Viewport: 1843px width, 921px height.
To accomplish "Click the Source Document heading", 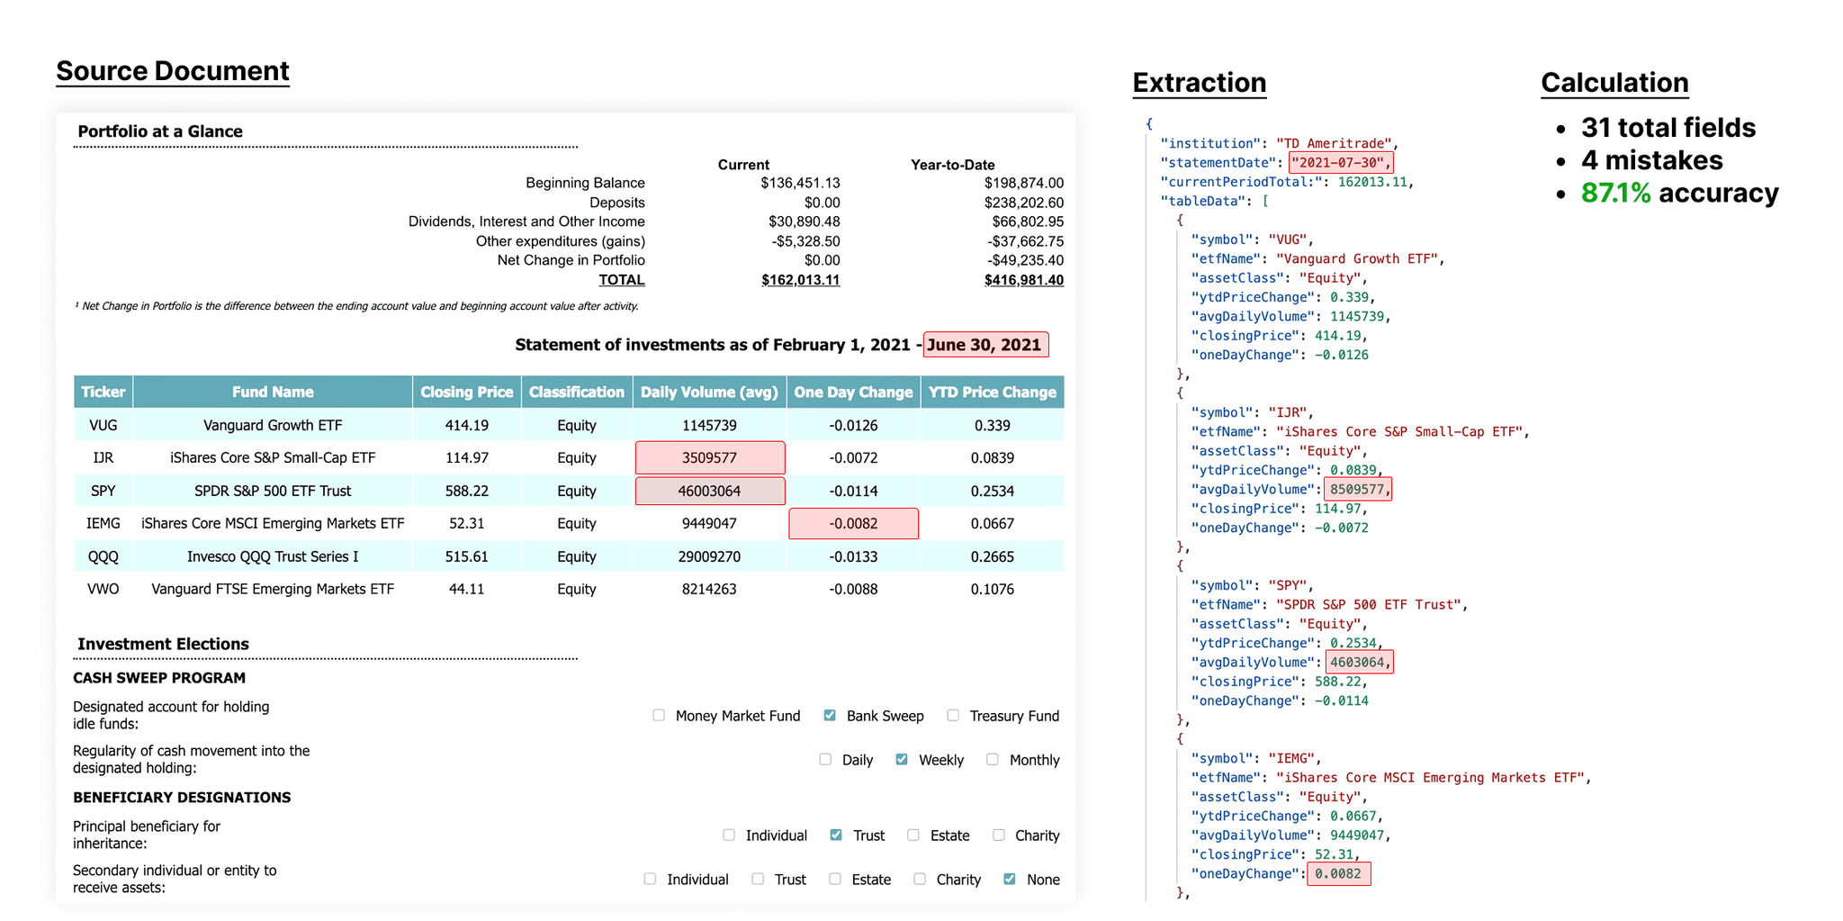I will coord(173,70).
